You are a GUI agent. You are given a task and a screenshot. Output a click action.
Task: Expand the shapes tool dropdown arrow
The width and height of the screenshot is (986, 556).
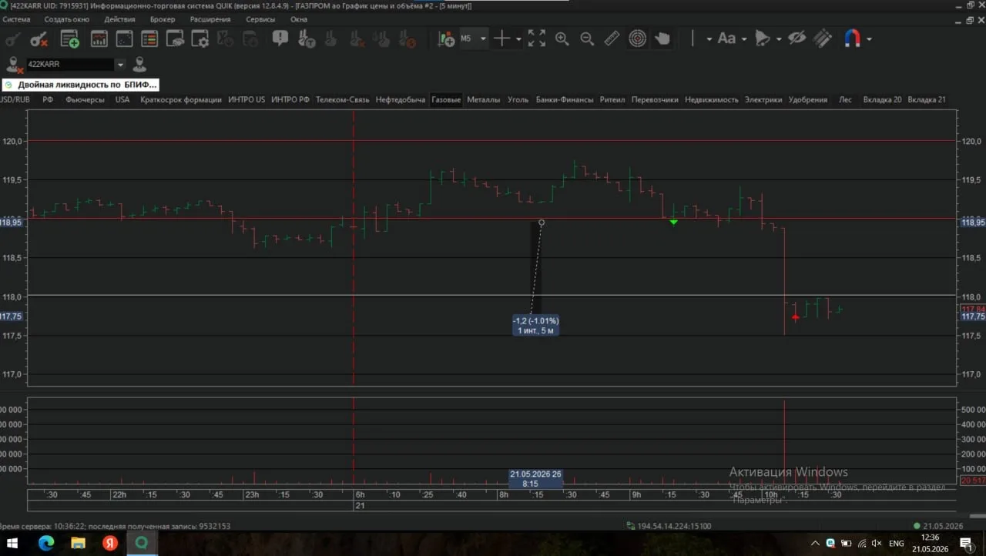[779, 39]
